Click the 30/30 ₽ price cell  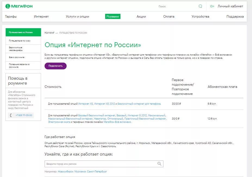176,104
